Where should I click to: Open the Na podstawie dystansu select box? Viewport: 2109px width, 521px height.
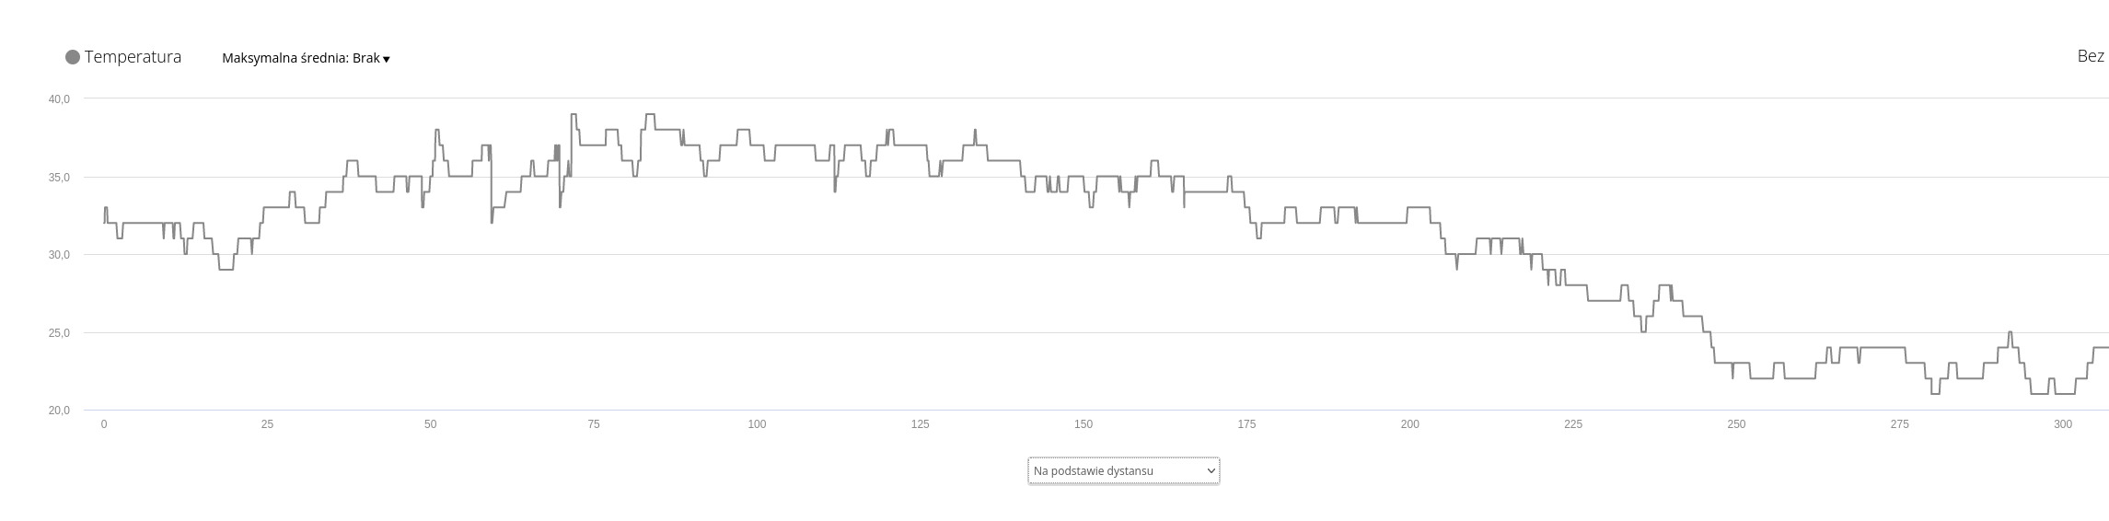[x=1123, y=470]
